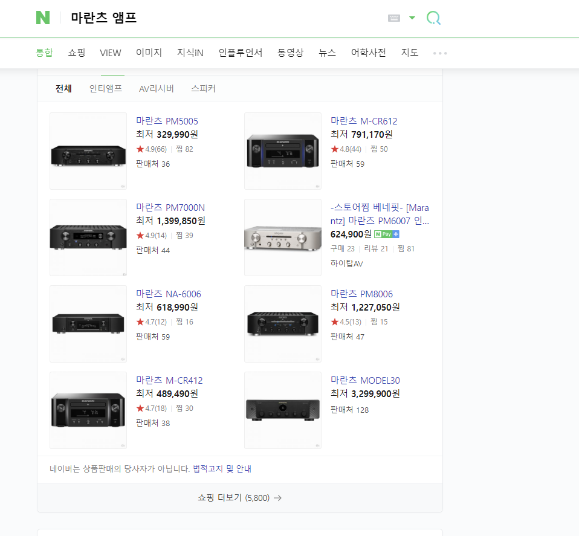Open the 마란츠 PM7000N product link
The image size is (579, 536).
(x=170, y=207)
